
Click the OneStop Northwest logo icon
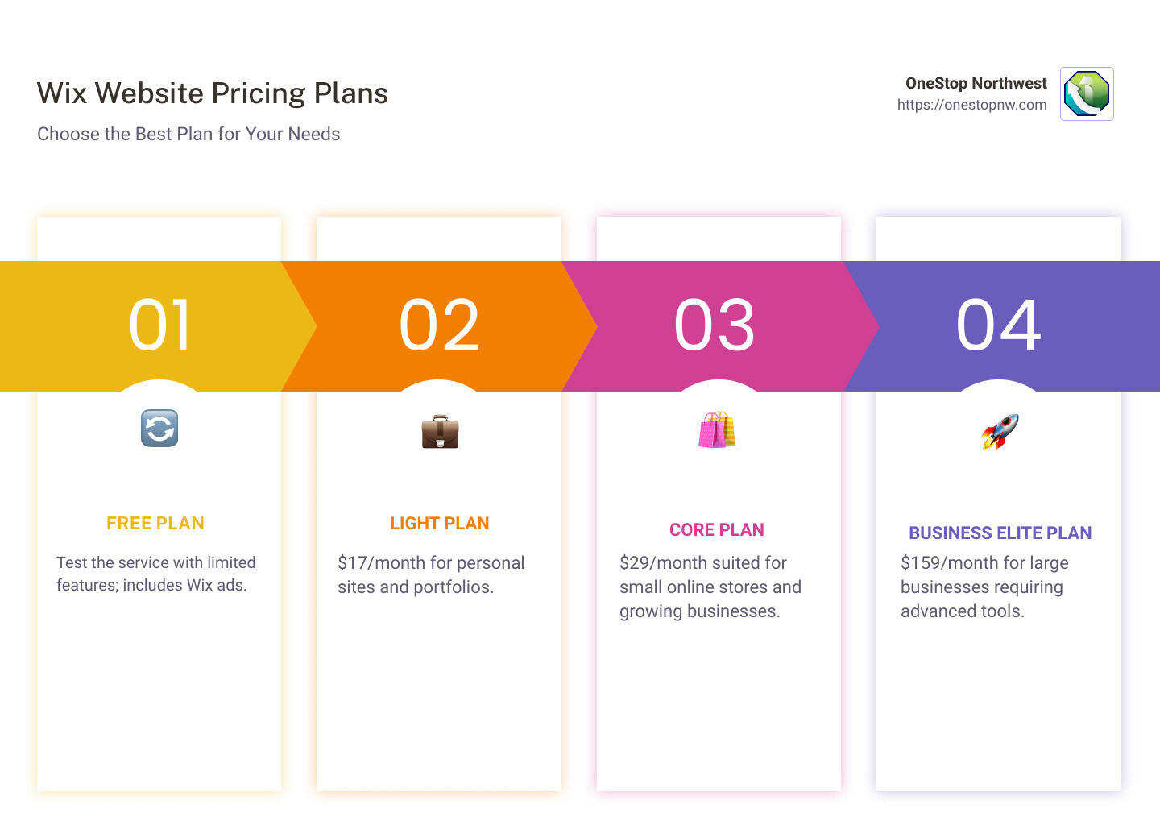pos(1087,93)
